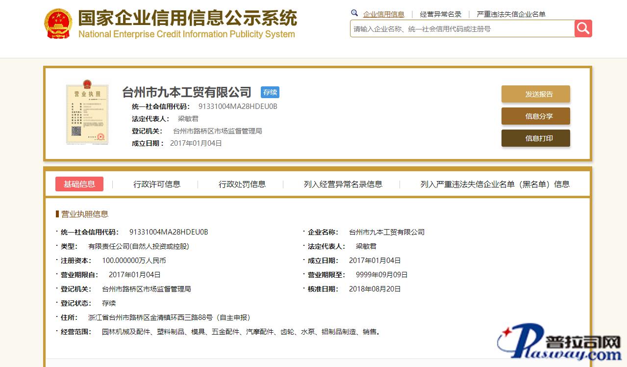
Task: Focus the enterprise name search field
Action: coord(462,29)
